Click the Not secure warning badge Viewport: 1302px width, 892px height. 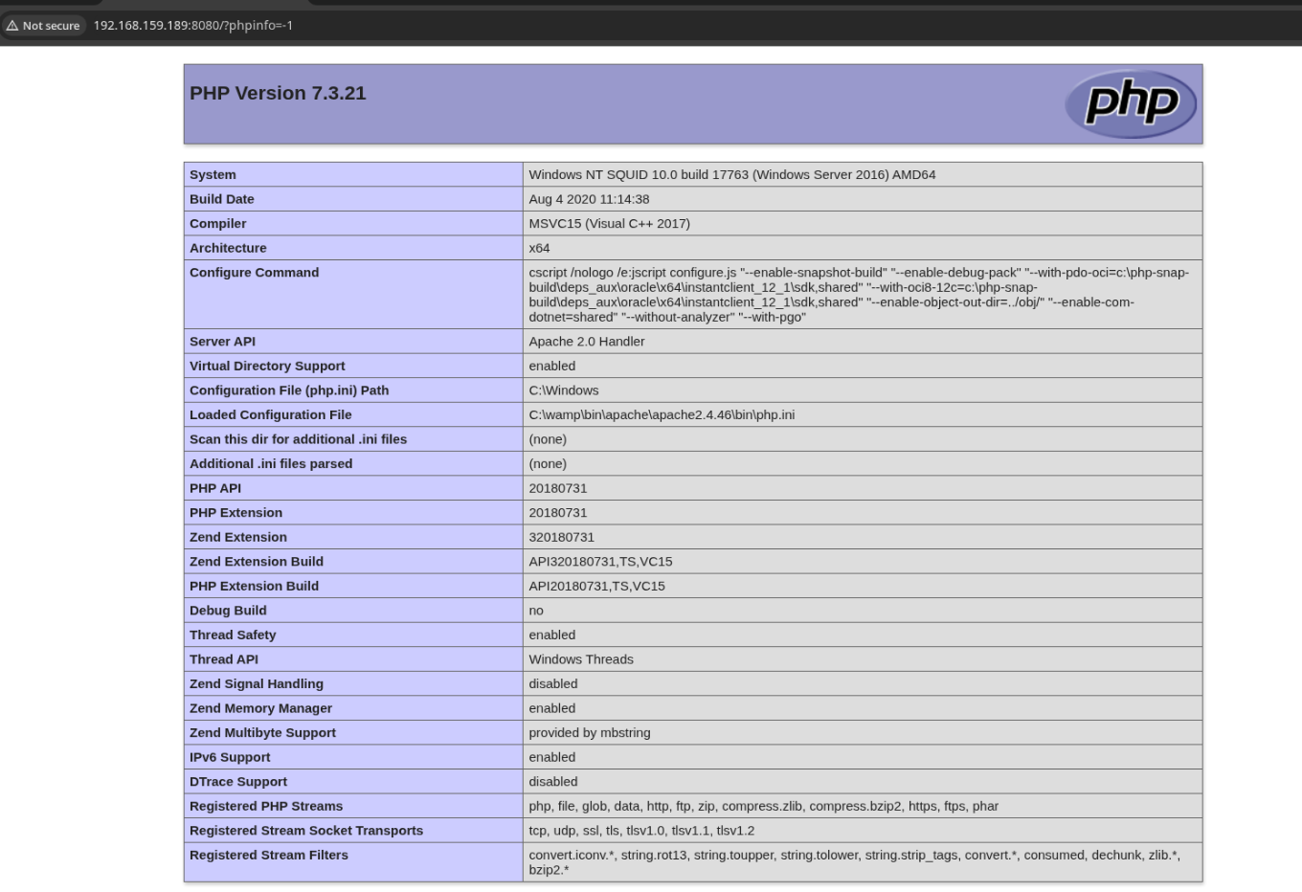(x=43, y=26)
